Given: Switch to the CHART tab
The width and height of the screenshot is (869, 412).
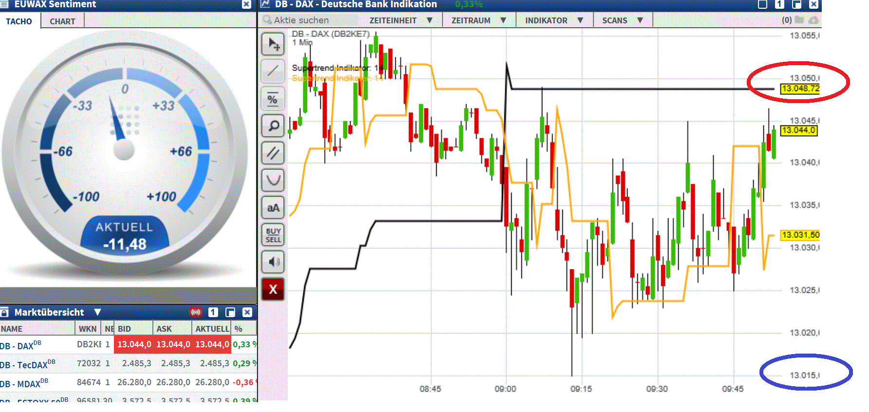Looking at the screenshot, I should coord(62,21).
